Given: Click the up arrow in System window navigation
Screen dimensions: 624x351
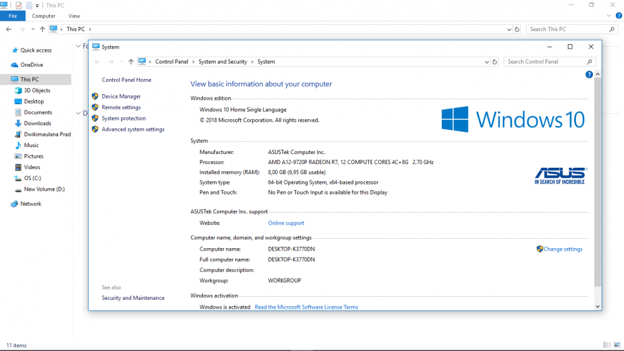Looking at the screenshot, I should (130, 62).
